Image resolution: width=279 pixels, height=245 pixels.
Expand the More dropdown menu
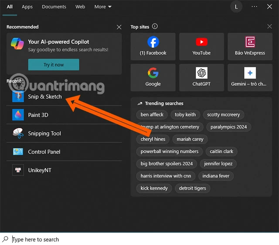pos(103,7)
